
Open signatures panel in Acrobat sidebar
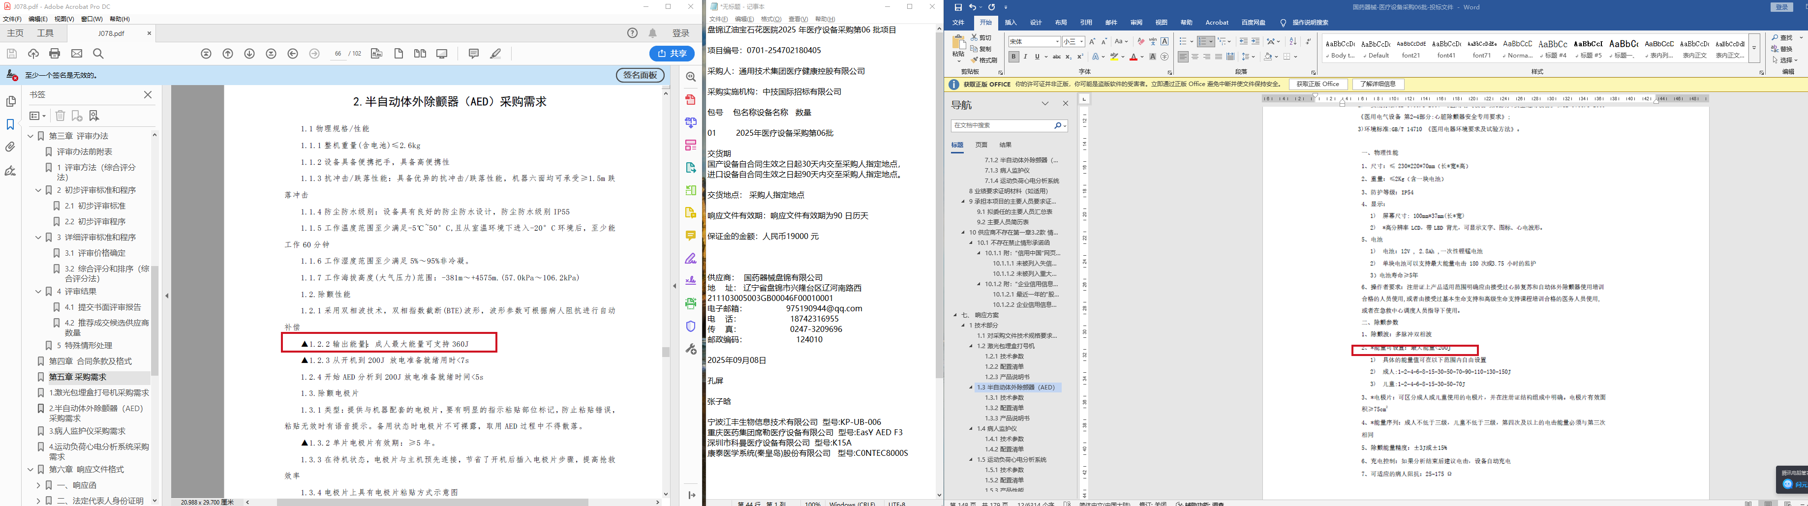coord(10,171)
